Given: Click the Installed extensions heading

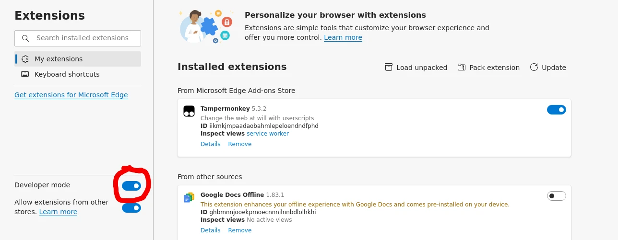Looking at the screenshot, I should (232, 67).
